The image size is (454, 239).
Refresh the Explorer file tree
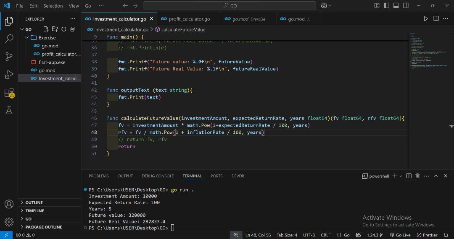click(64, 29)
